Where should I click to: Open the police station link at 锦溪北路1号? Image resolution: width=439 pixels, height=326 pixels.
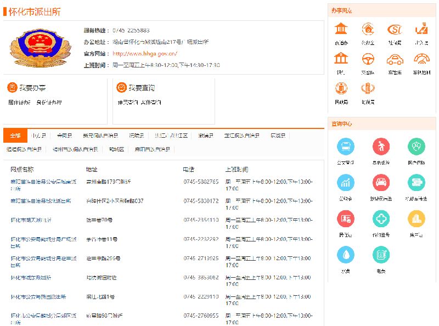[38, 297]
